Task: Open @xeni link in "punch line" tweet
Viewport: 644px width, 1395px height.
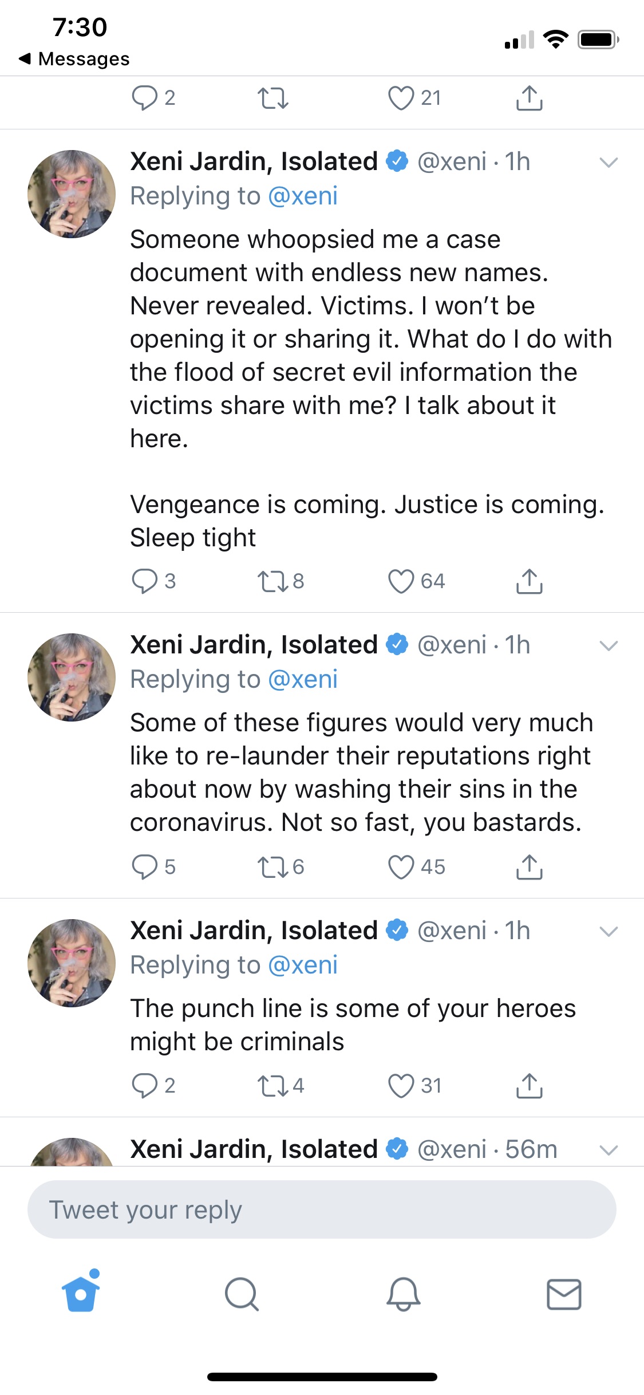Action: coord(302,966)
